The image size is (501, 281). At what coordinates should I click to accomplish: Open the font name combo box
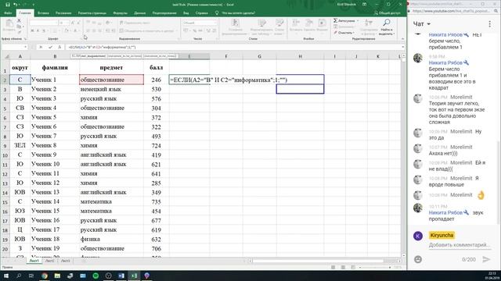pyautogui.click(x=43, y=23)
